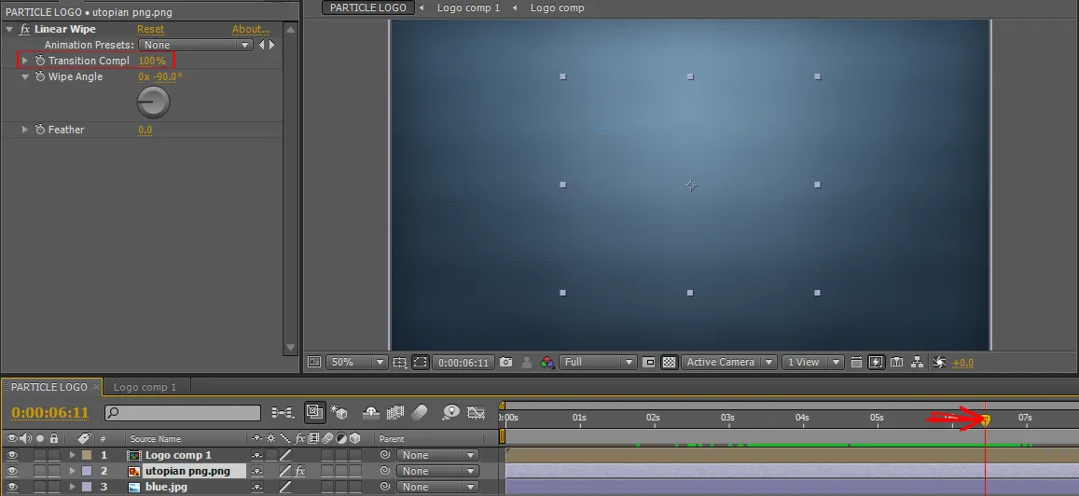This screenshot has width=1079, height=496.
Task: Click the timeline current timecode 0:00:06:11
Action: 50,413
